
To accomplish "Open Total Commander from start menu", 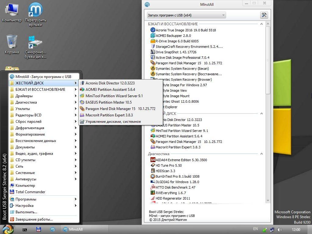I will click(x=44, y=192).
